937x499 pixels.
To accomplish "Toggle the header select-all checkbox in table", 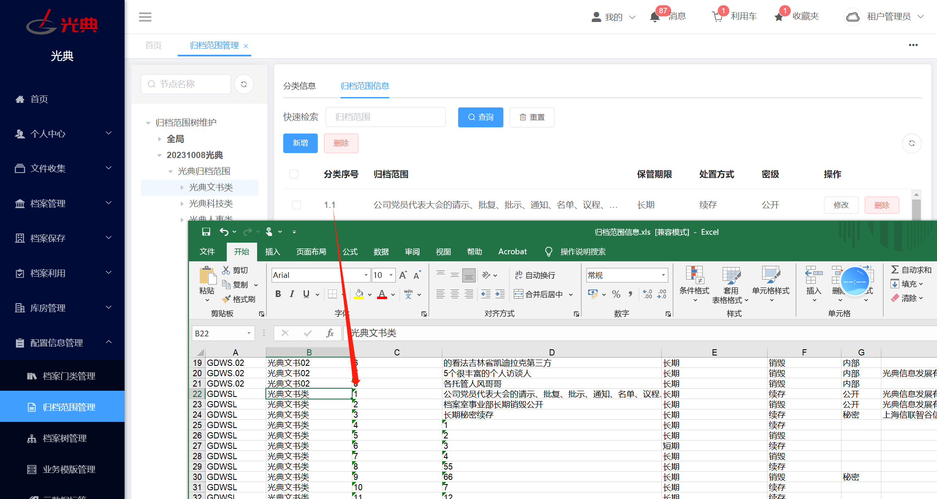I will [294, 174].
